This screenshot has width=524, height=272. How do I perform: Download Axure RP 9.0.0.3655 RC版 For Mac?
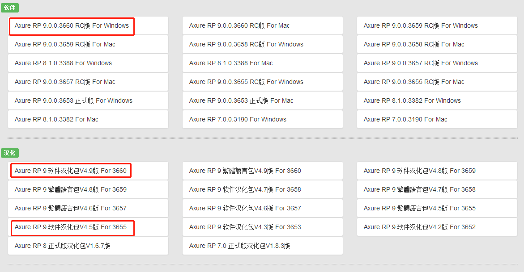pos(437,82)
